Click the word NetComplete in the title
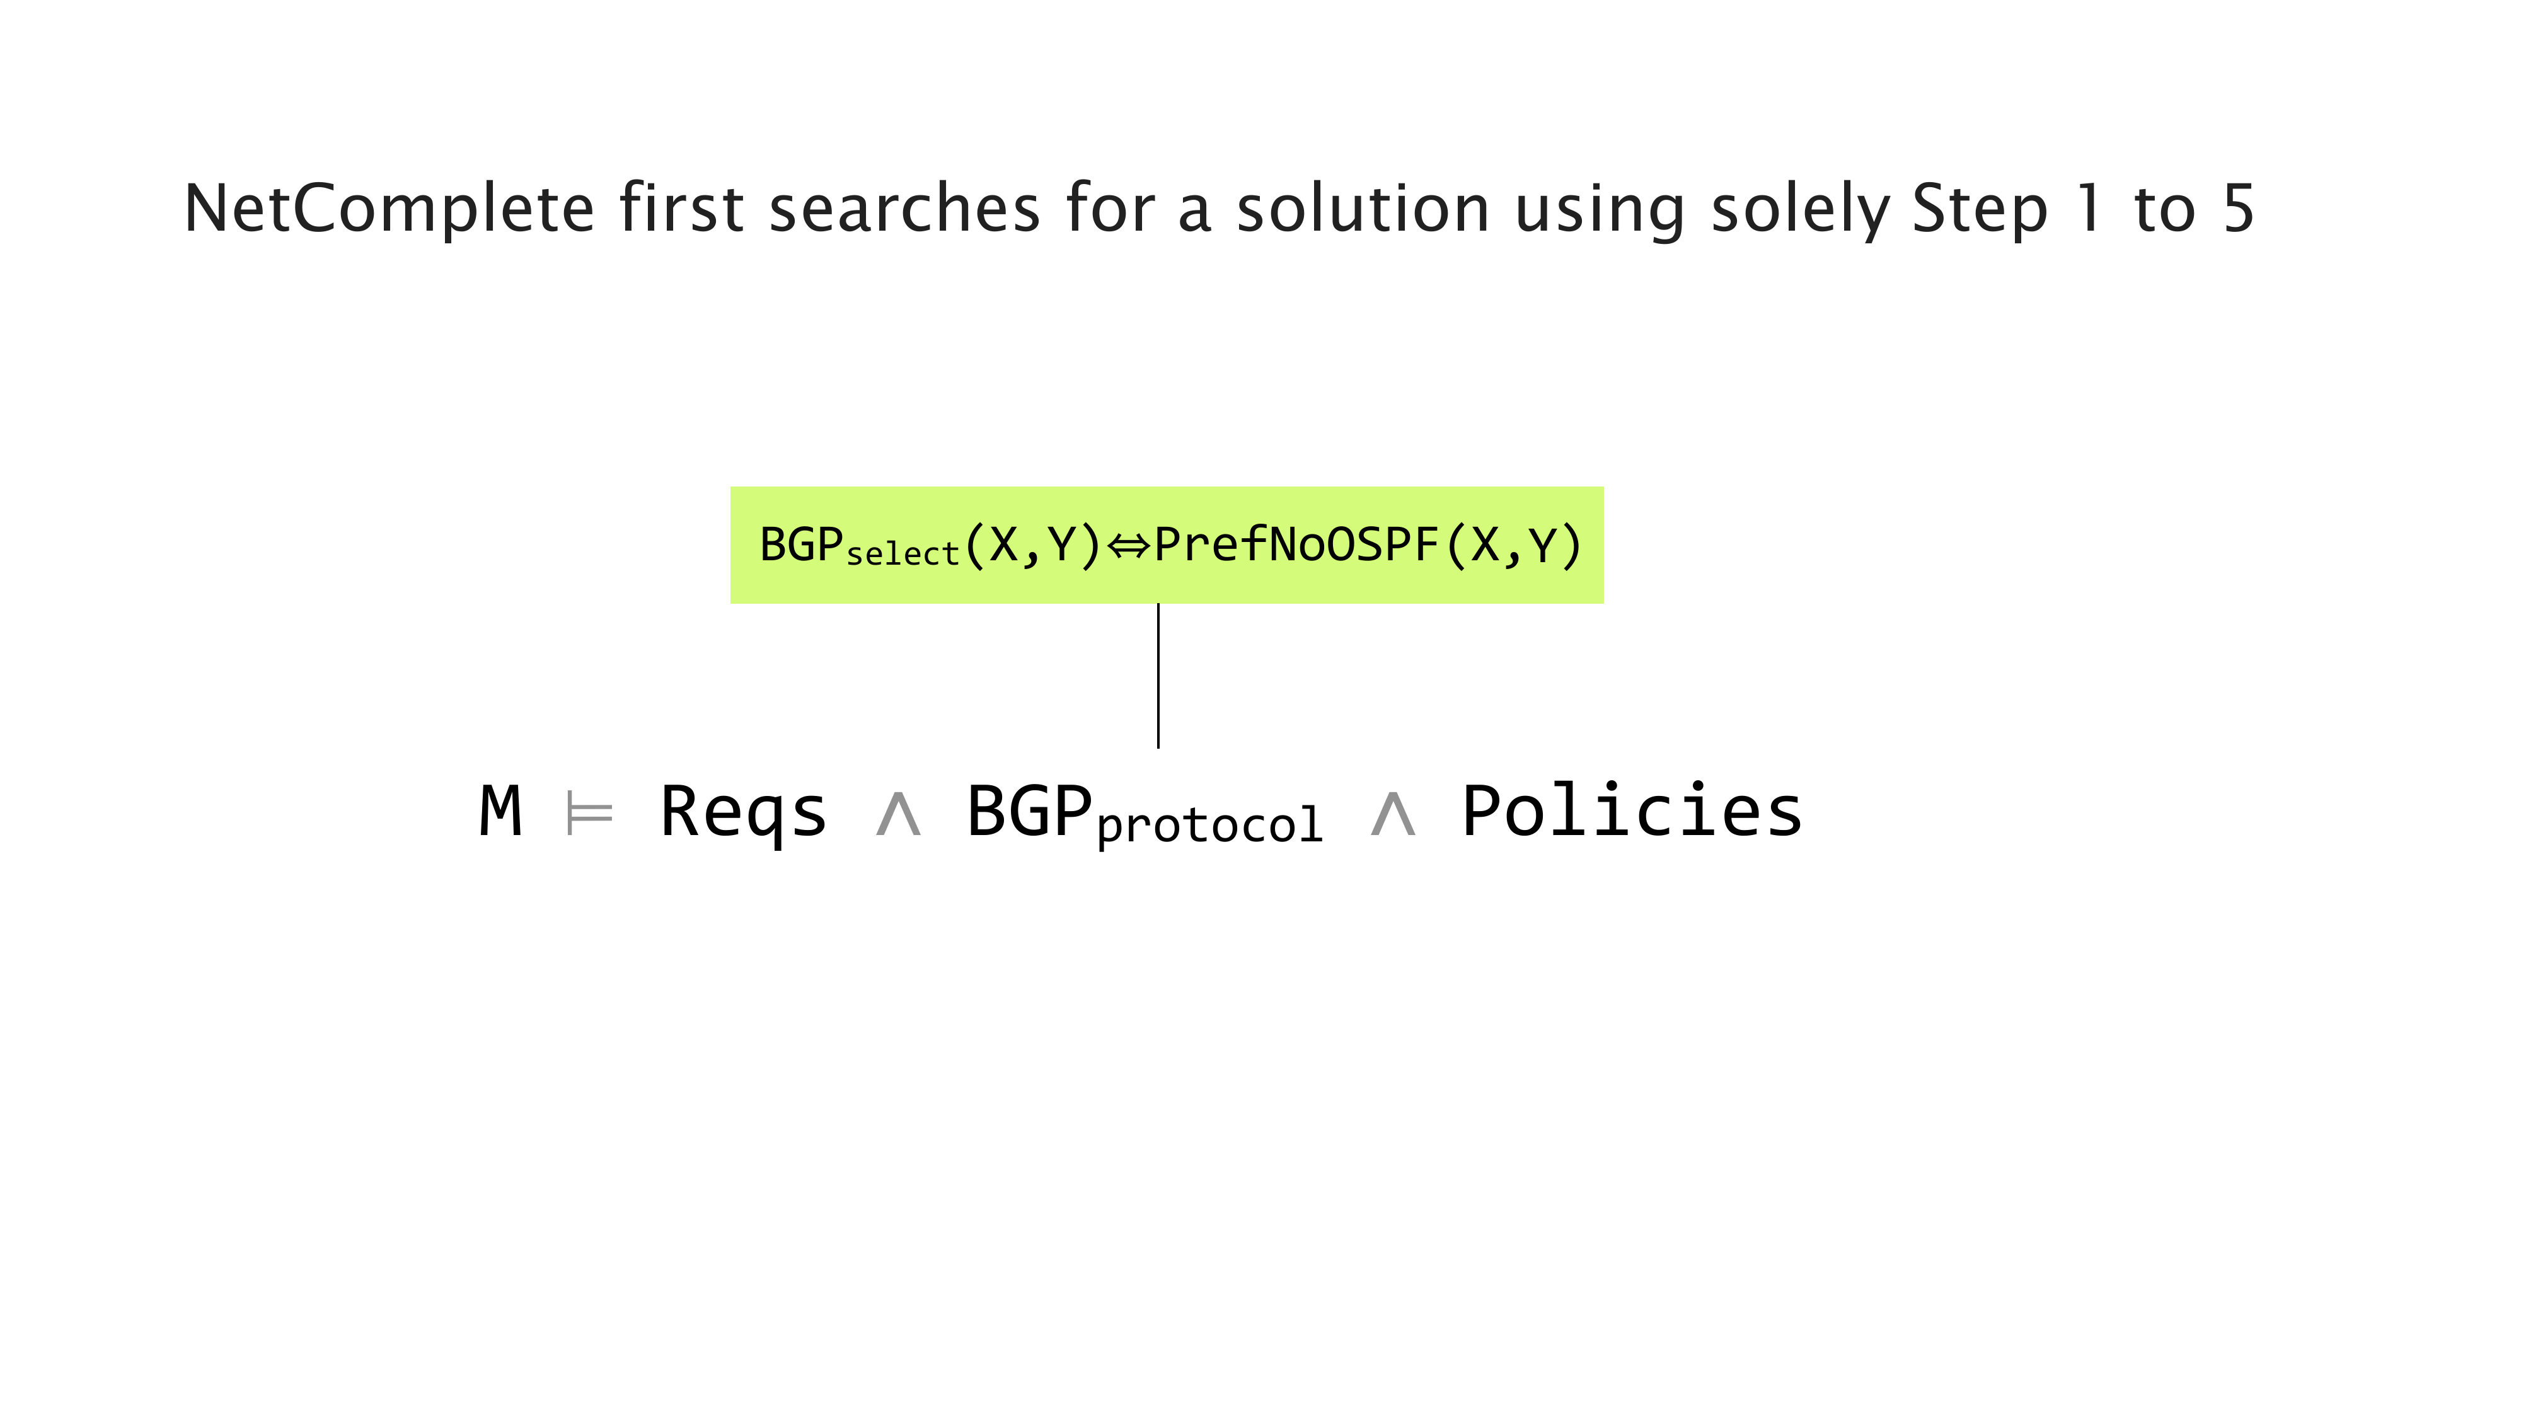Image resolution: width=2521 pixels, height=1418 pixels. pyautogui.click(x=388, y=209)
